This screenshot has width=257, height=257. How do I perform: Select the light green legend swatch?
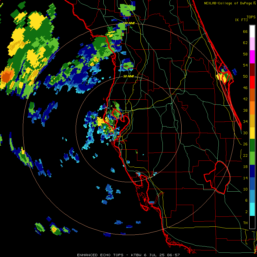252,158
